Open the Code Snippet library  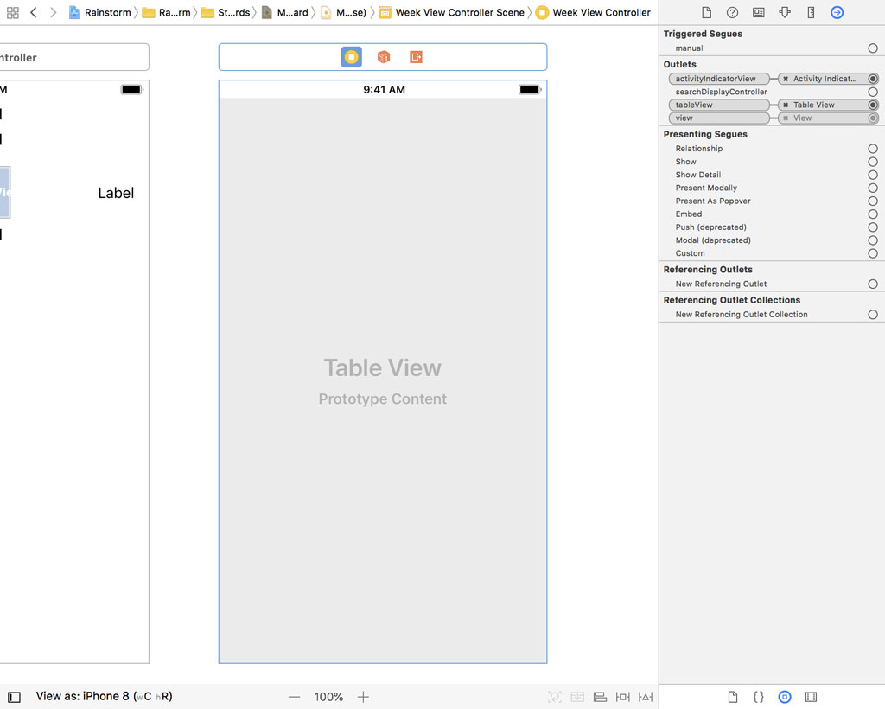point(759,696)
